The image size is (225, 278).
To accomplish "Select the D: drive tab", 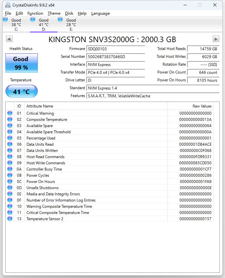I will click(x=44, y=25).
